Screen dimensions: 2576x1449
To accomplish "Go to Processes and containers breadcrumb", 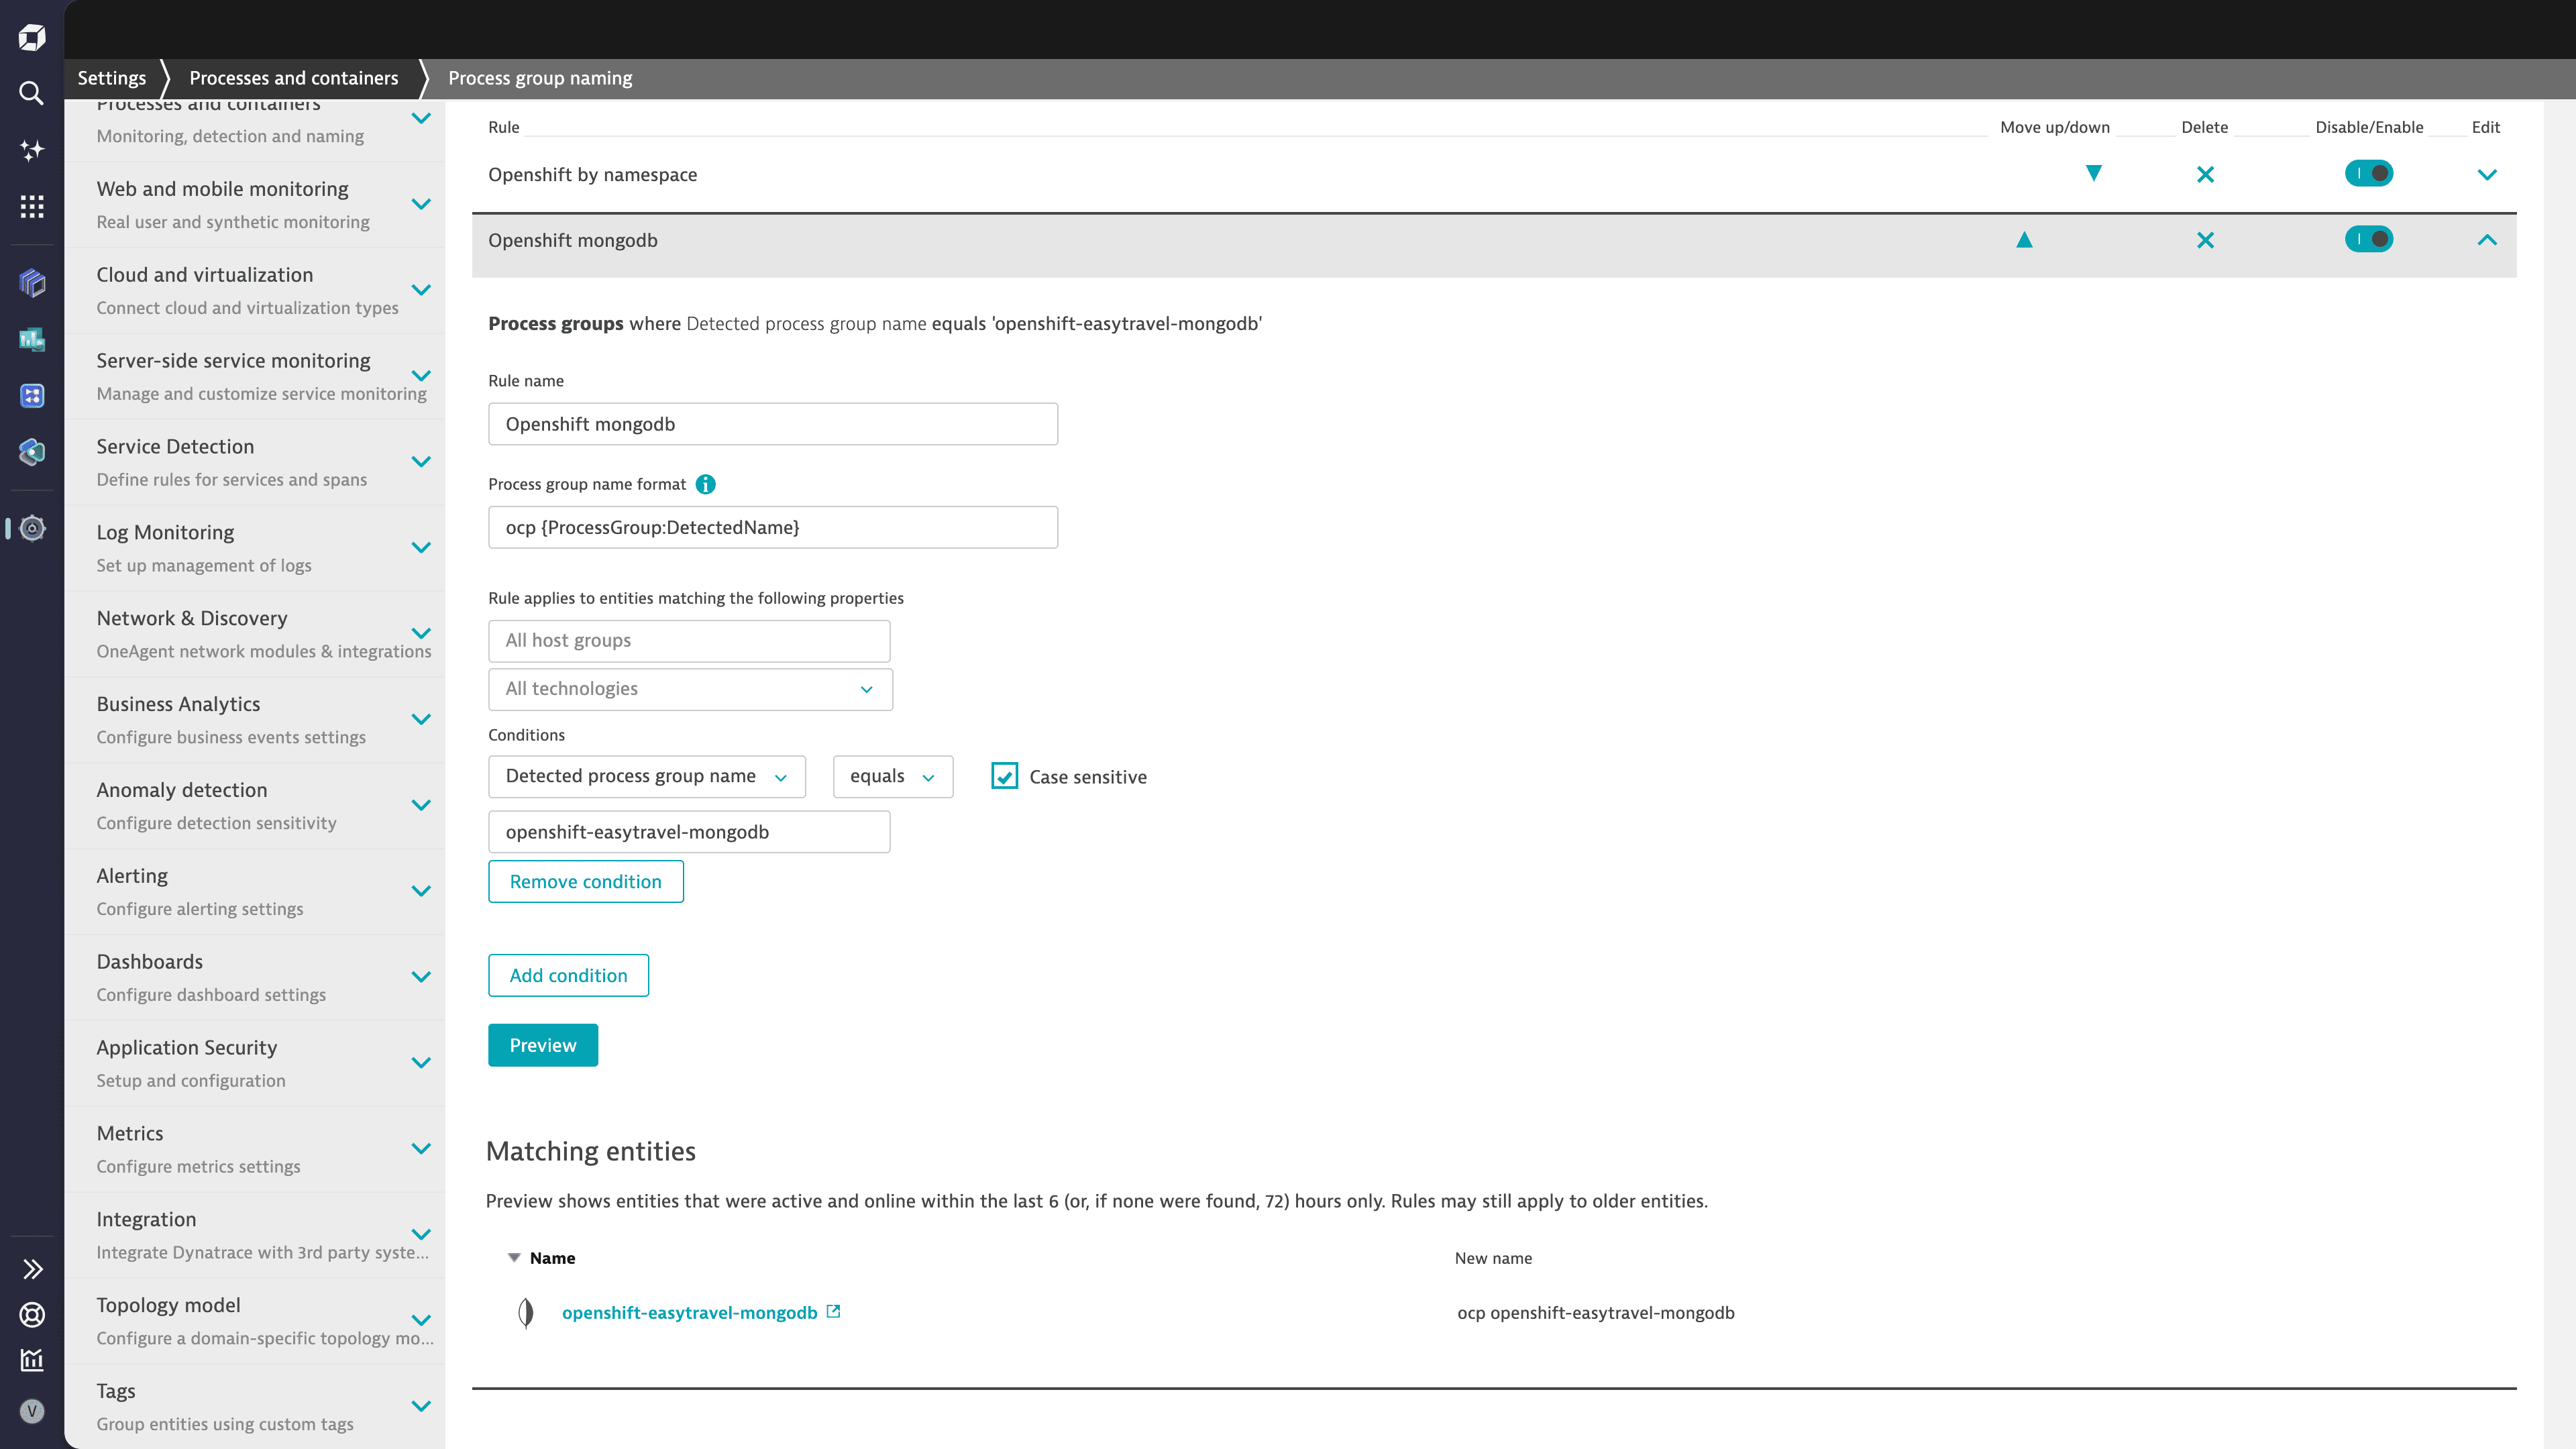I will pyautogui.click(x=294, y=78).
